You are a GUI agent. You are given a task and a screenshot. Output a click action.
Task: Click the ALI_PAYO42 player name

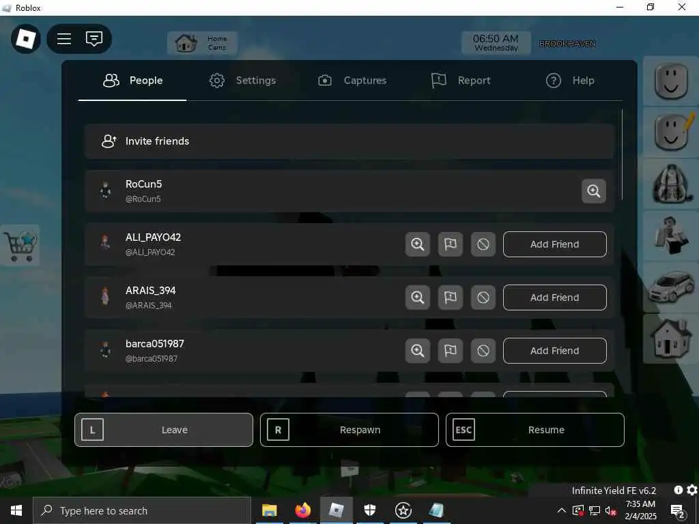click(x=154, y=237)
